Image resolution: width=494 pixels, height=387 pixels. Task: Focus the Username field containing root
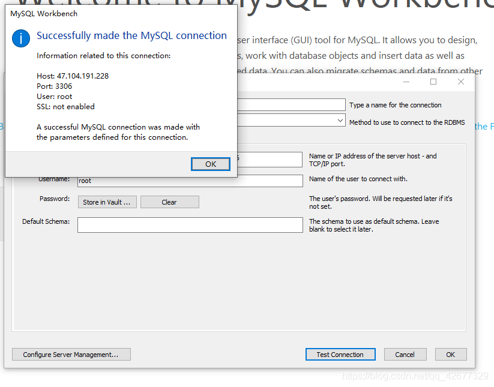point(190,181)
